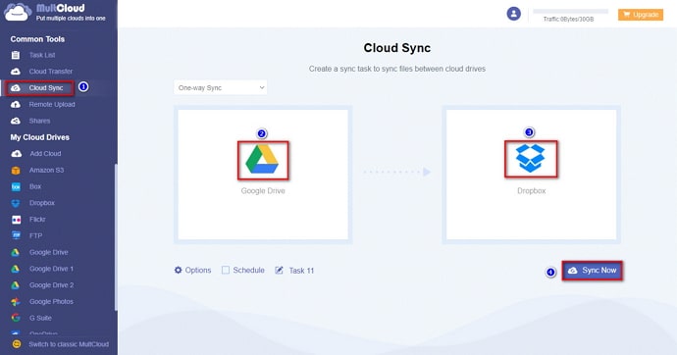Click Google Drive caption under source logo
The height and width of the screenshot is (355, 677).
coord(263,190)
